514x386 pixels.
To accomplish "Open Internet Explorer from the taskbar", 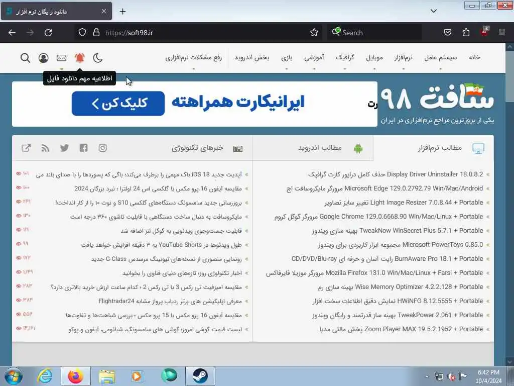I will (45, 376).
